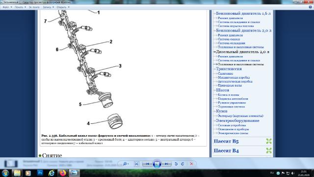Expand the Печать dropdown menu
The width and height of the screenshot is (314, 177).
click(x=20, y=7)
